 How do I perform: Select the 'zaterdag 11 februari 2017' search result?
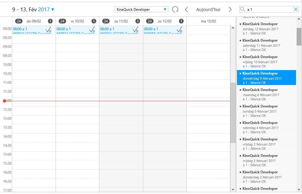click(x=266, y=45)
